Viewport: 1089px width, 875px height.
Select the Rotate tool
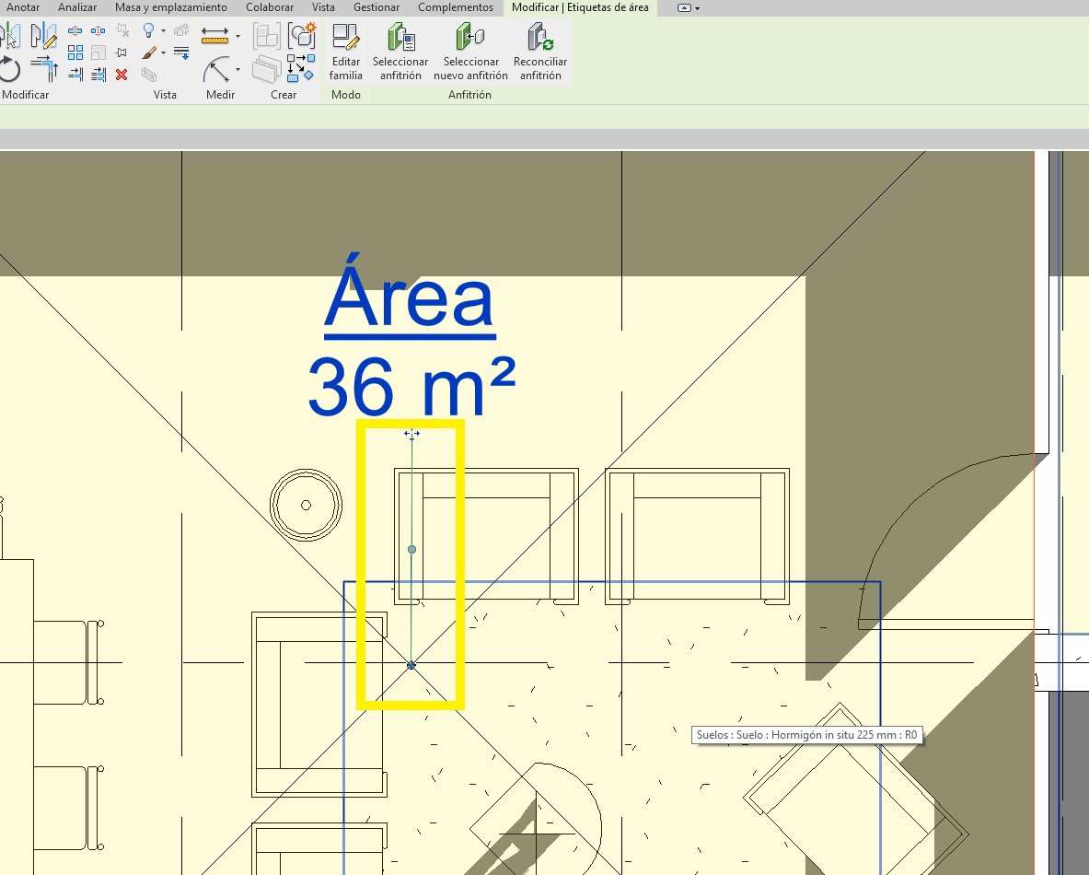point(9,69)
